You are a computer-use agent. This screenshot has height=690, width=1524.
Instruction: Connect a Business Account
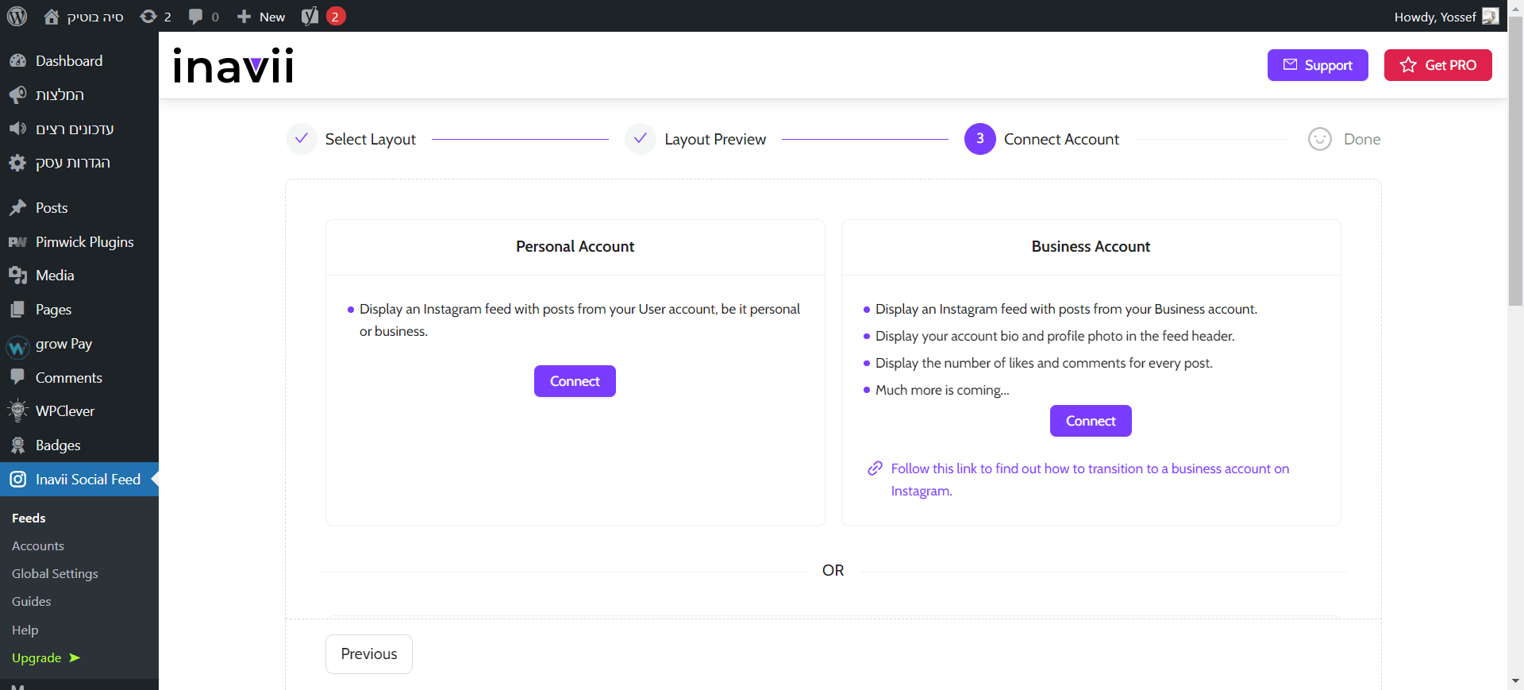[1091, 421]
